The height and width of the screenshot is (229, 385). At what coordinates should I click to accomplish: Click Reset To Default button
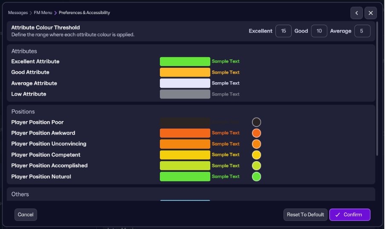pos(305,215)
